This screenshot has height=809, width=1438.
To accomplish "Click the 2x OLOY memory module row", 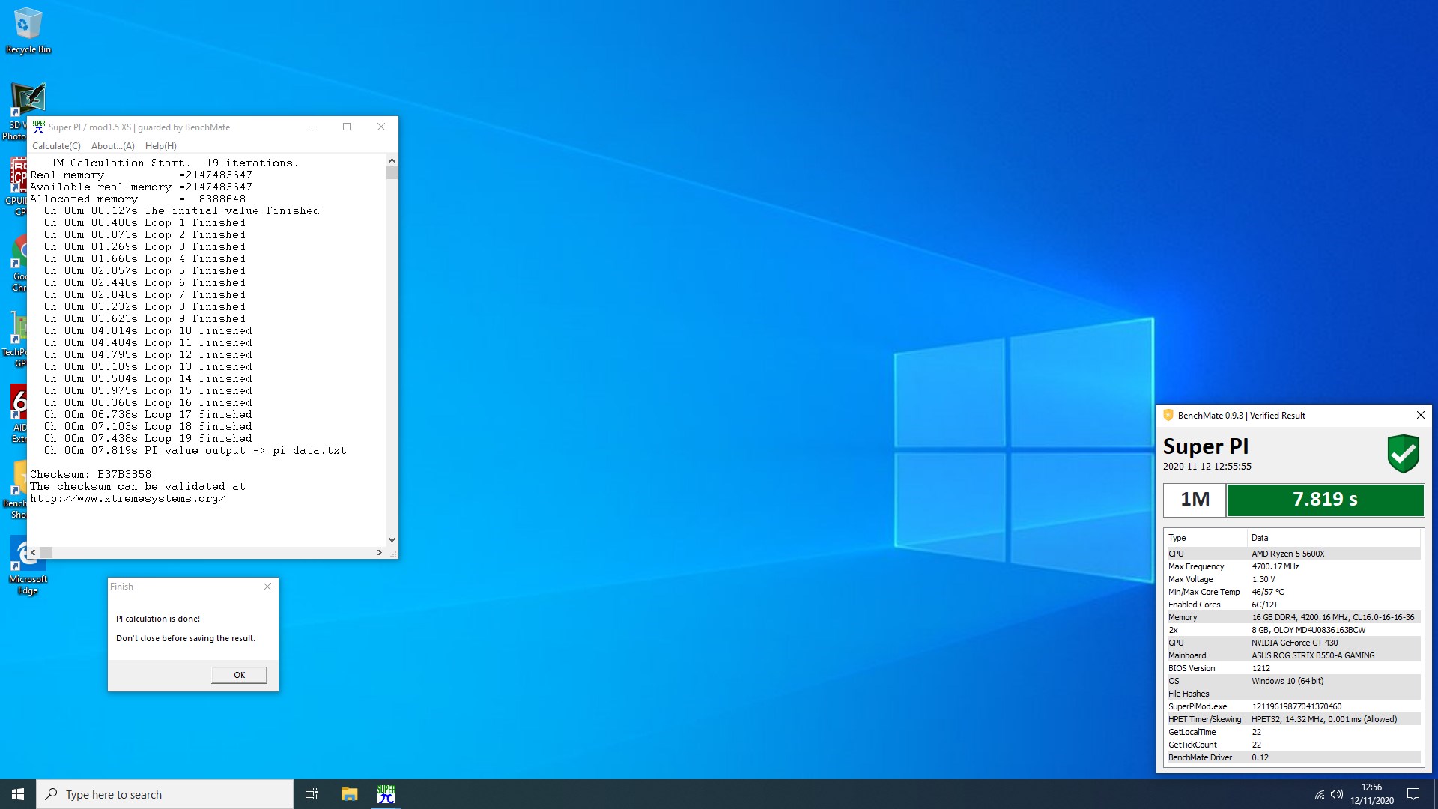I will (x=1293, y=630).
